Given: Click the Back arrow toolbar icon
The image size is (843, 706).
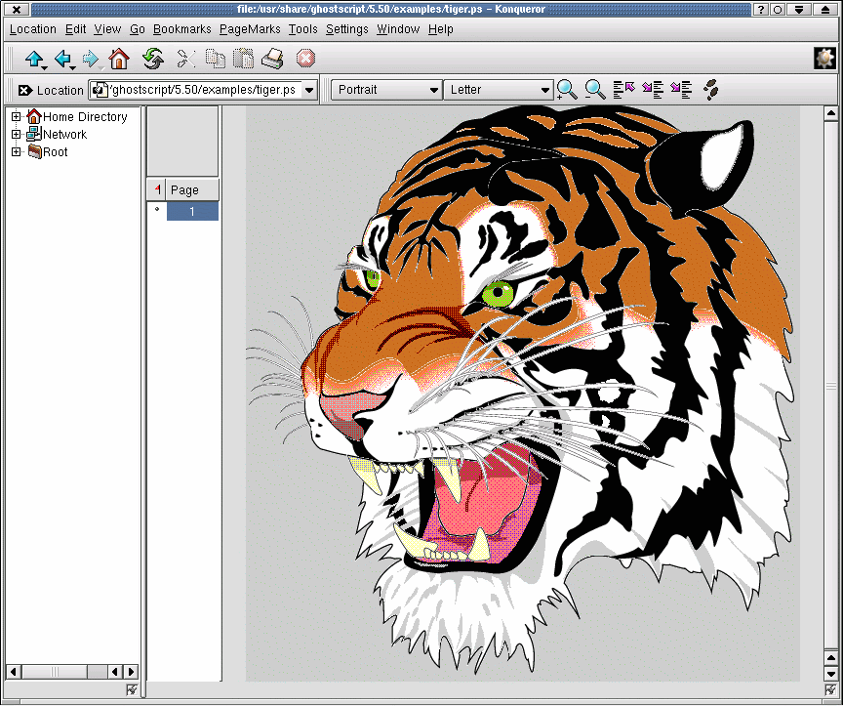Looking at the screenshot, I should tap(62, 59).
